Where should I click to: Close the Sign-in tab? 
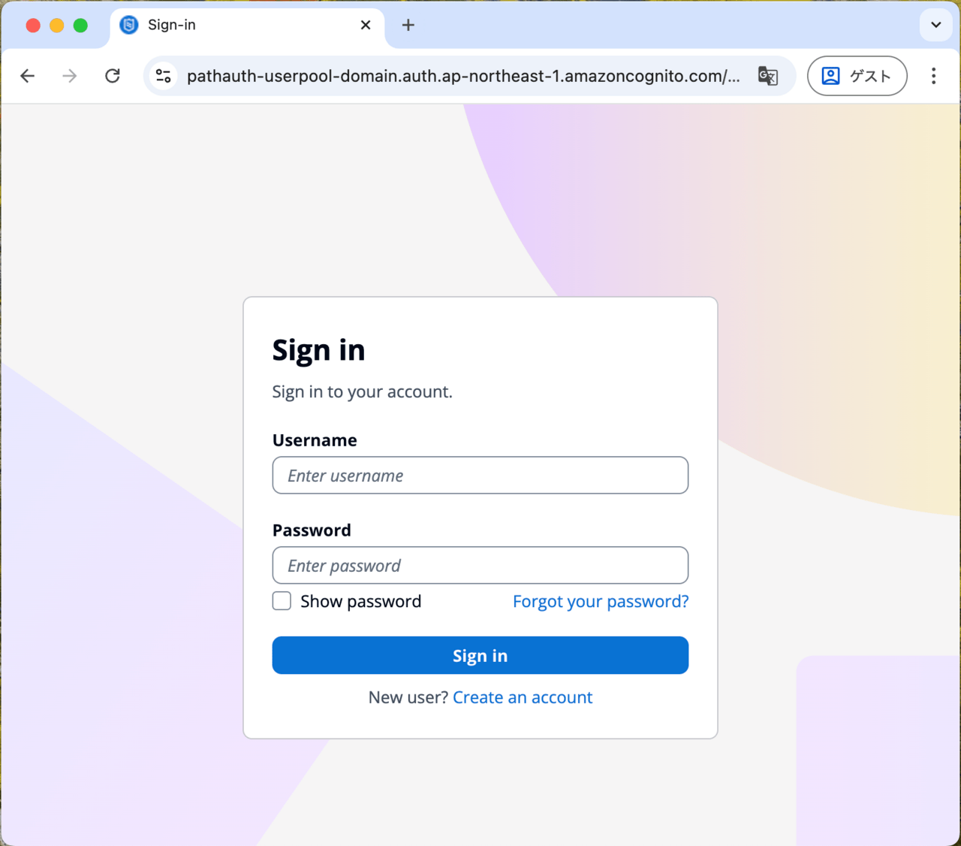[x=366, y=25]
